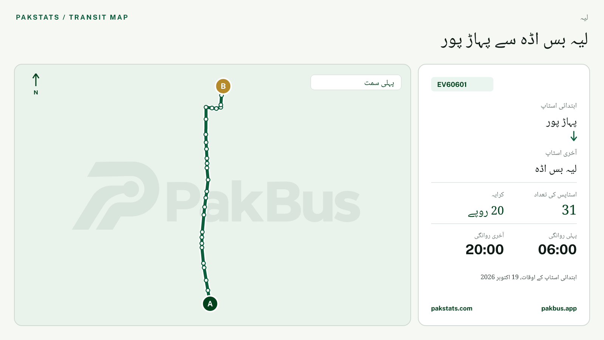Click the PAKSTATS / TRANSIT MAP header
The height and width of the screenshot is (340, 604).
[72, 17]
